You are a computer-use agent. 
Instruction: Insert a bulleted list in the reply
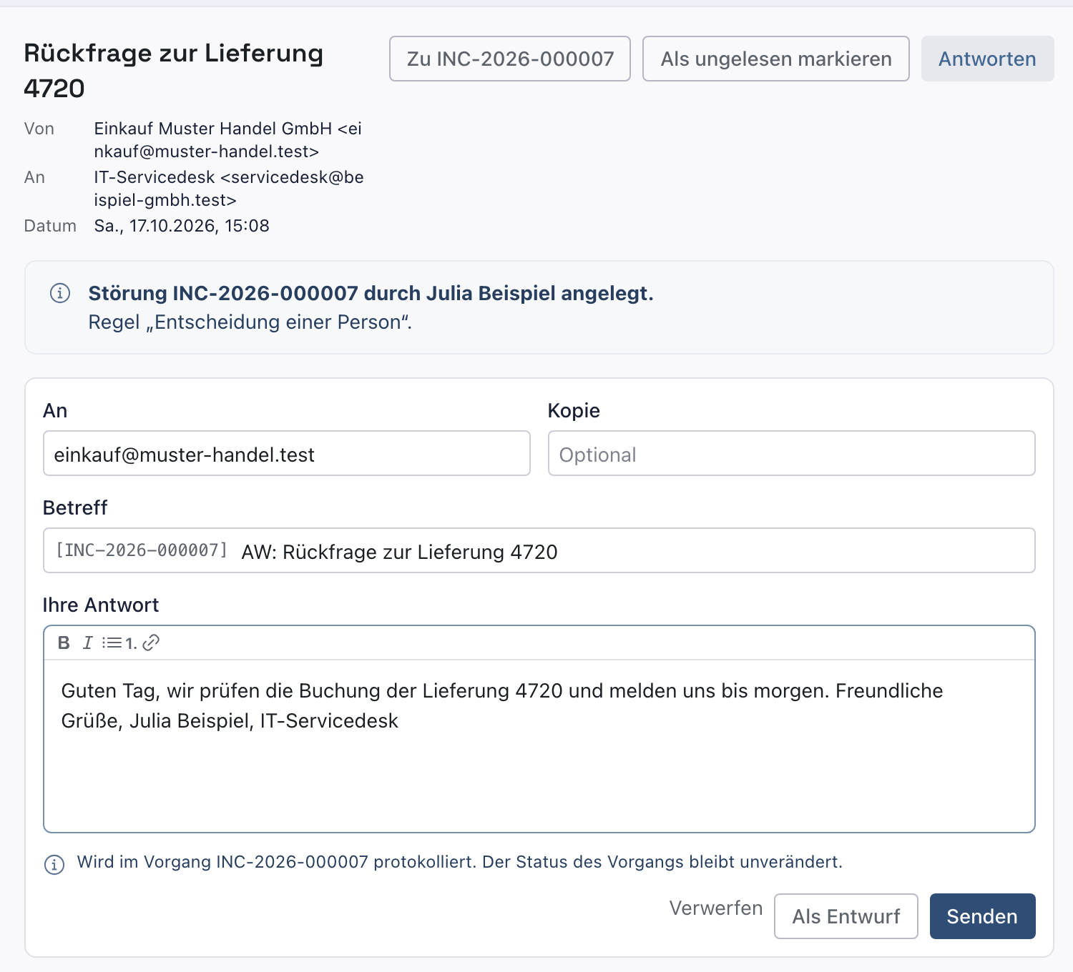(112, 643)
